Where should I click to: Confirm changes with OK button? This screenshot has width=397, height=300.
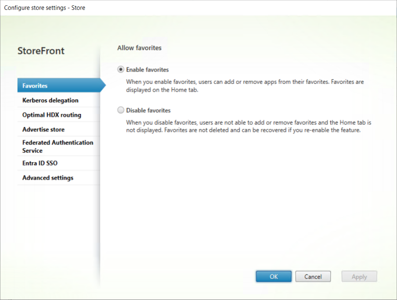tap(274, 276)
